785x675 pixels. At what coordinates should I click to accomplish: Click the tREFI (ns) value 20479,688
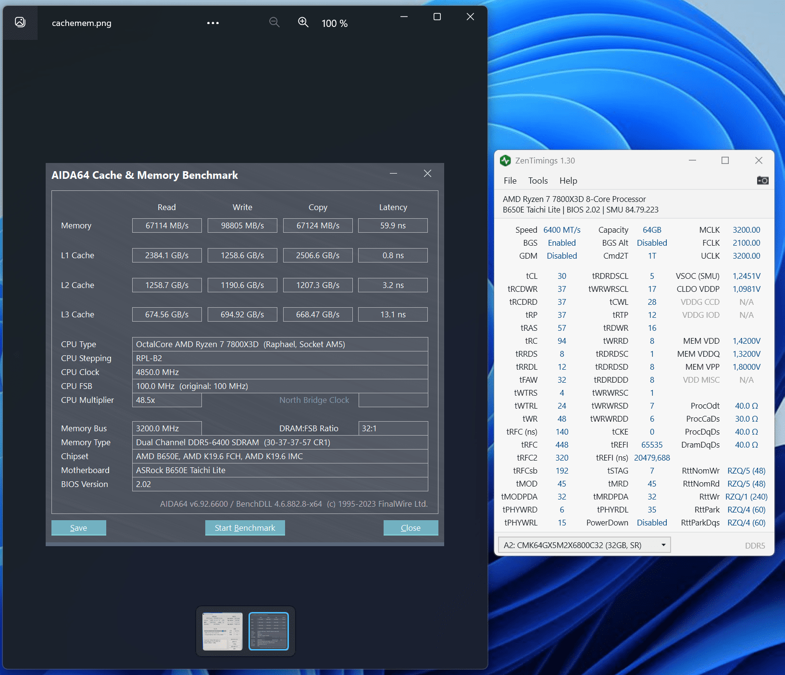tap(652, 458)
